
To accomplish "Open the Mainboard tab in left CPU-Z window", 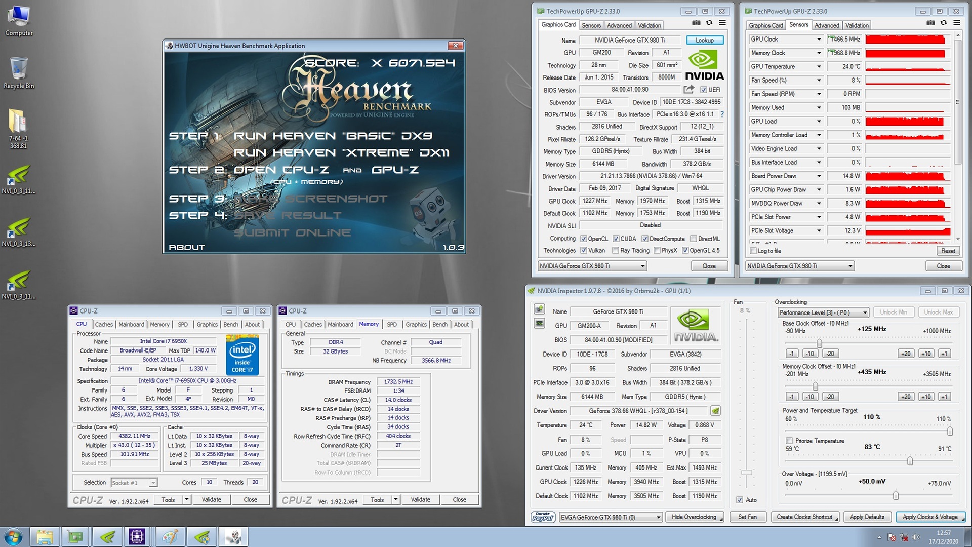I will tap(131, 324).
